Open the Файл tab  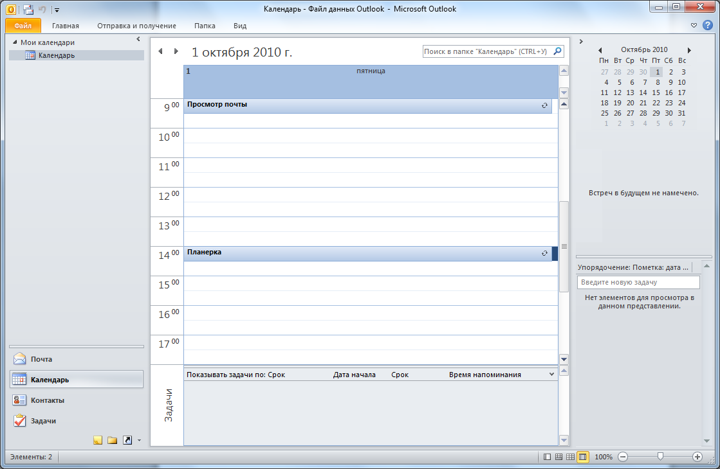23,26
